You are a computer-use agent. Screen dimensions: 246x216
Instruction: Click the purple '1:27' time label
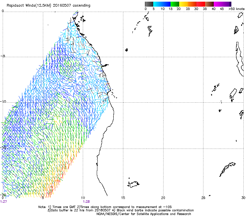(x=3, y=202)
